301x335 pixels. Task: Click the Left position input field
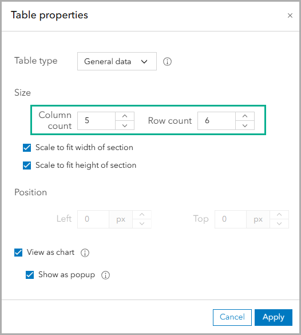coord(93,219)
